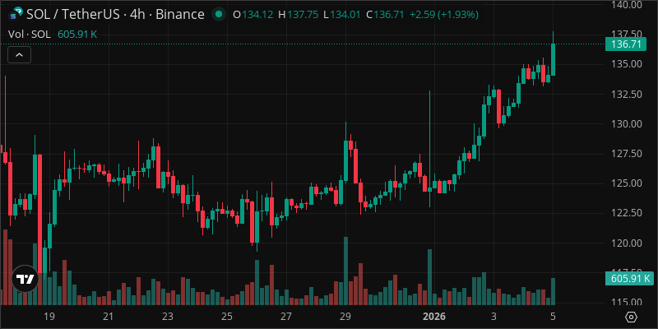Click price axis label 115.00

pos(627,302)
